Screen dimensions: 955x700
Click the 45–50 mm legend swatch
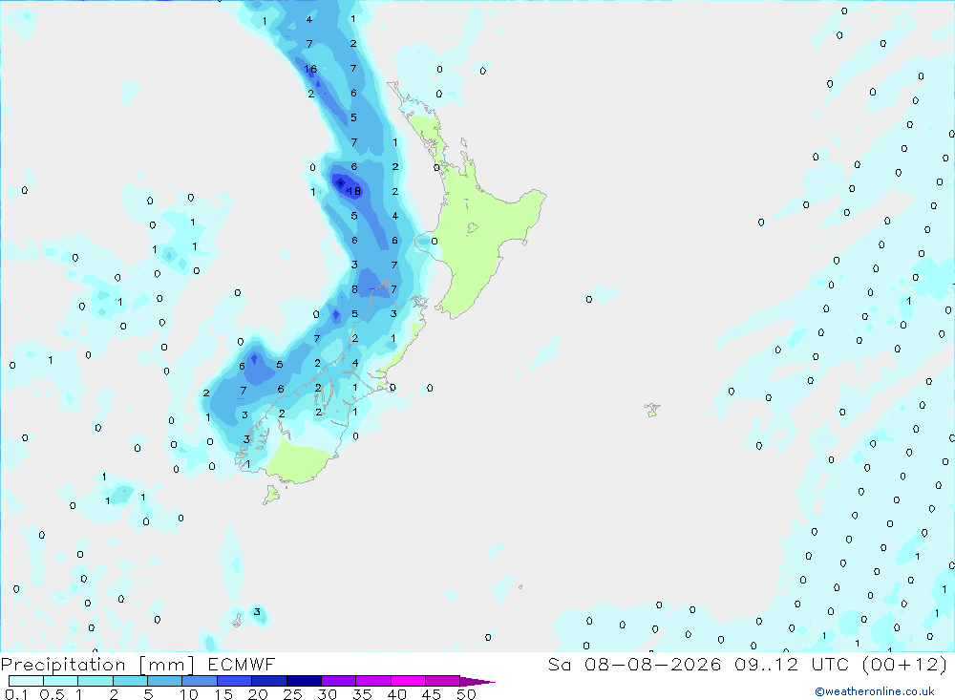pyautogui.click(x=443, y=681)
